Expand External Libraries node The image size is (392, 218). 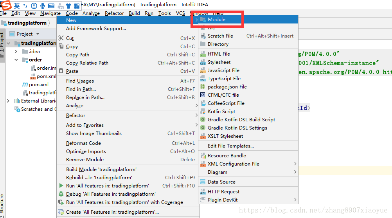pyautogui.click(x=8, y=101)
